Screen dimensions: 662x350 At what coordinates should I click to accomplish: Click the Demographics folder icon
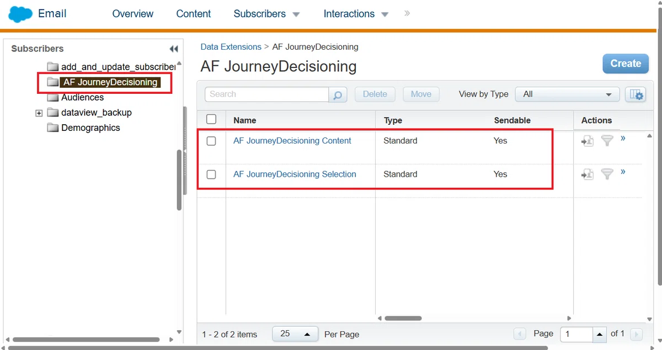click(52, 128)
